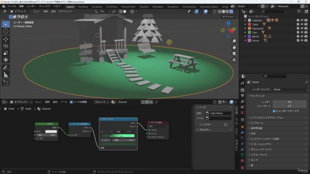Uncheck the House collection exclude checkbox
This screenshot has width=310, height=174.
pyautogui.click(x=298, y=41)
